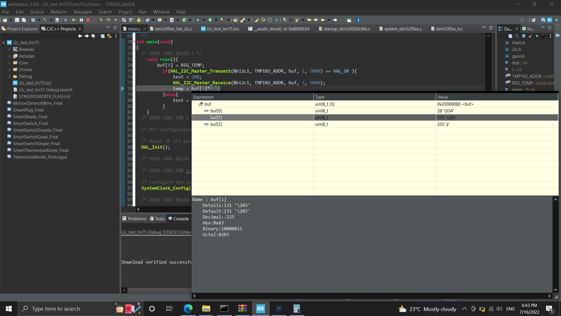Click the search magnifier icon in the toolbar
This screenshot has height=316, width=561.
[x=522, y=20]
